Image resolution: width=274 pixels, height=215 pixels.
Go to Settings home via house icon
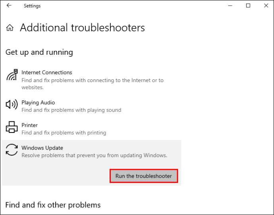[10, 28]
